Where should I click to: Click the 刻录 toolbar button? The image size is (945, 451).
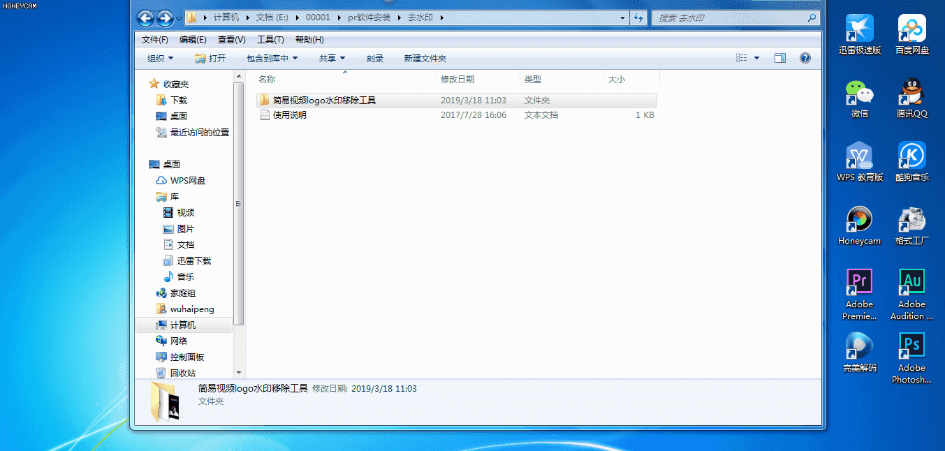click(x=375, y=59)
